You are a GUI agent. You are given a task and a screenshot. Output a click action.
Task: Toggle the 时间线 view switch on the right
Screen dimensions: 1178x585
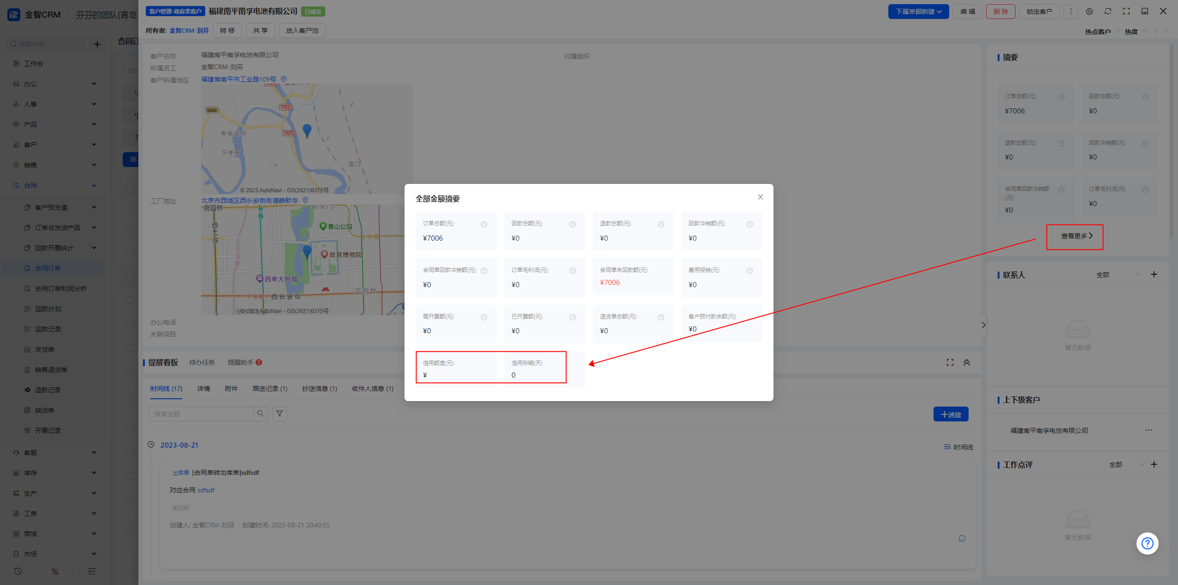[x=958, y=447]
